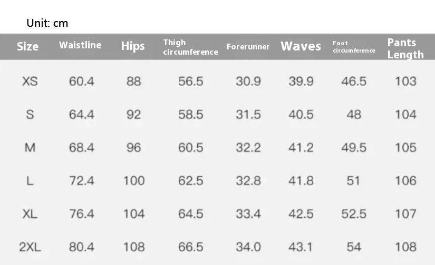Click the Size column header
Screen dimensions: 435x265
pyautogui.click(x=27, y=46)
